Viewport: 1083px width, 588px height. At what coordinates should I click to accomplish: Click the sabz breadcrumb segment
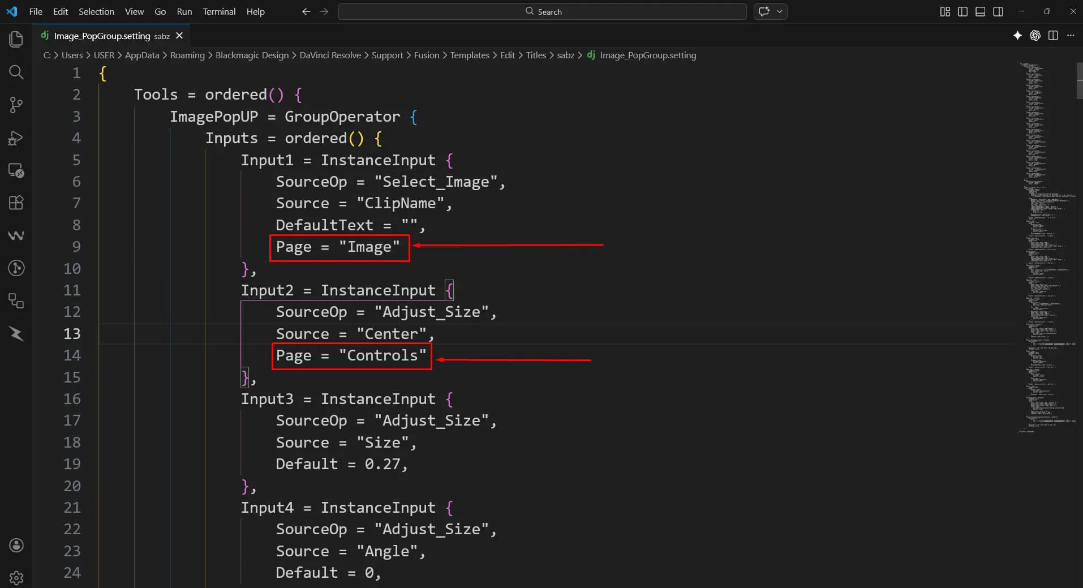coord(565,55)
